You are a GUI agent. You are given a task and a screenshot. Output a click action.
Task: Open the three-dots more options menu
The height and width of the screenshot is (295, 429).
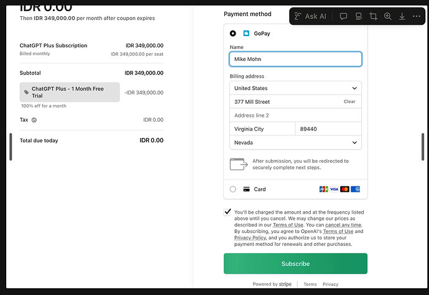tap(417, 16)
